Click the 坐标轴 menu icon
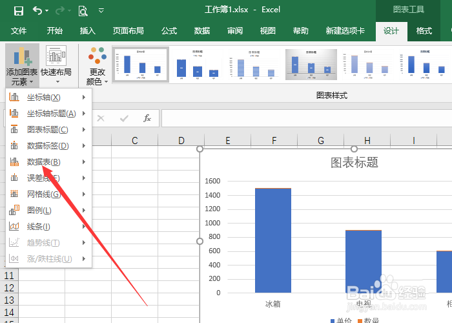The image size is (452, 323). click(14, 97)
